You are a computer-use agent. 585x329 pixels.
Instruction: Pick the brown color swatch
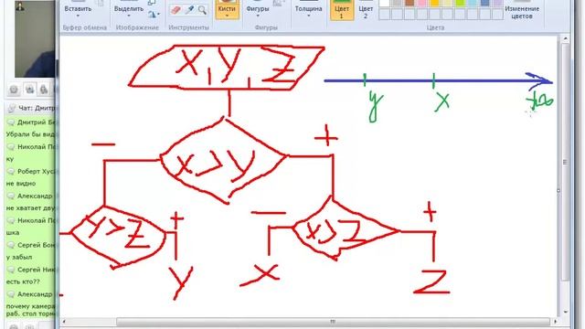click(x=409, y=3)
